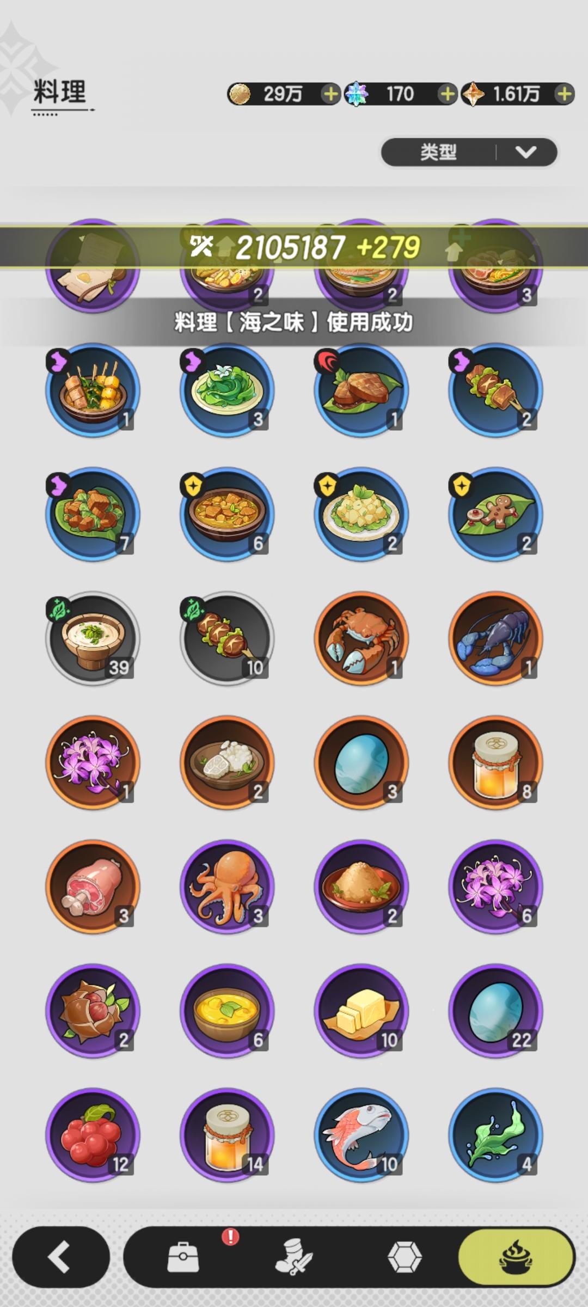Select the red berries with count 12
The width and height of the screenshot is (588, 1307).
point(93,1135)
